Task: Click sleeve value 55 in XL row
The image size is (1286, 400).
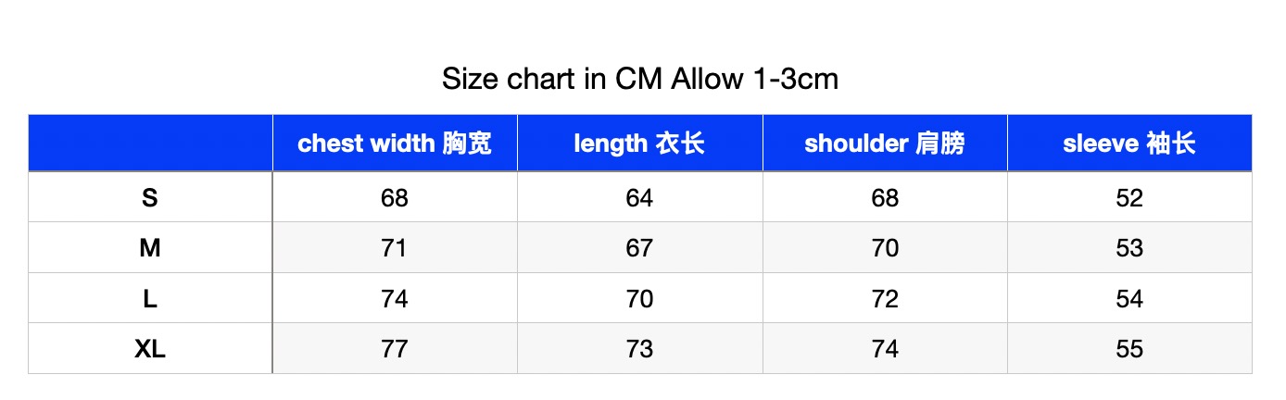Action: (1129, 348)
